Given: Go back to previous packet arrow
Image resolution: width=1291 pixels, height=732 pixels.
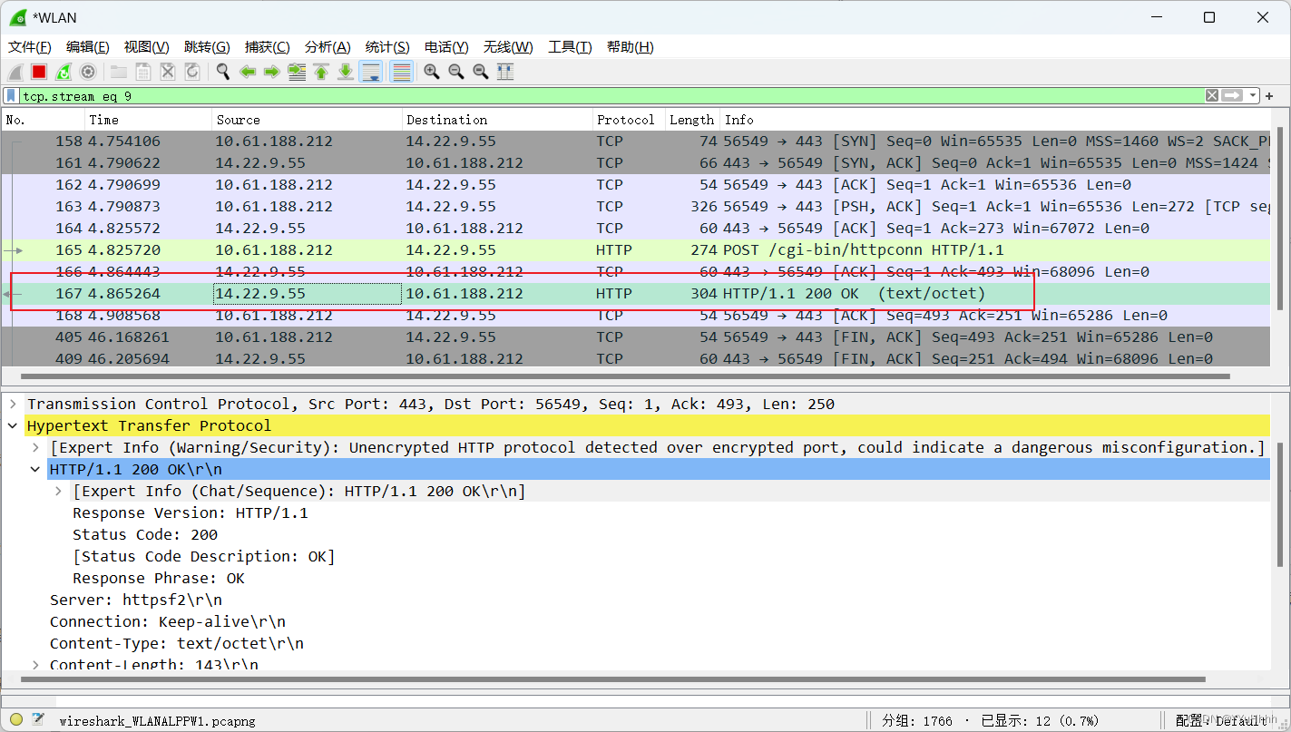Looking at the screenshot, I should (x=248, y=72).
